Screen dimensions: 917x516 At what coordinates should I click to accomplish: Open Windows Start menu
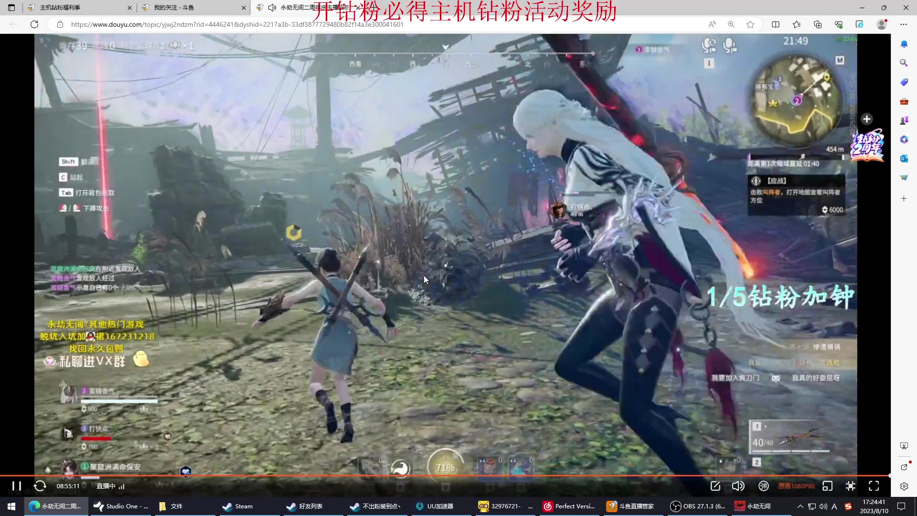(11, 506)
